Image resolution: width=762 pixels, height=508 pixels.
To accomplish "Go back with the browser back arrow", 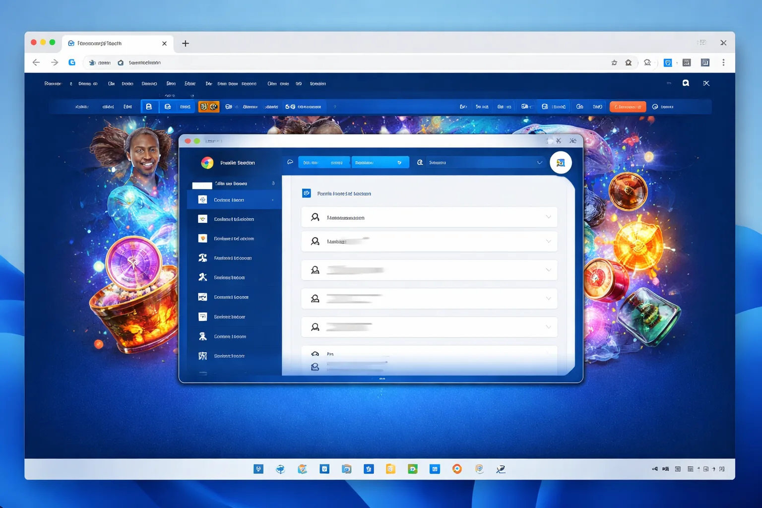I will click(36, 63).
